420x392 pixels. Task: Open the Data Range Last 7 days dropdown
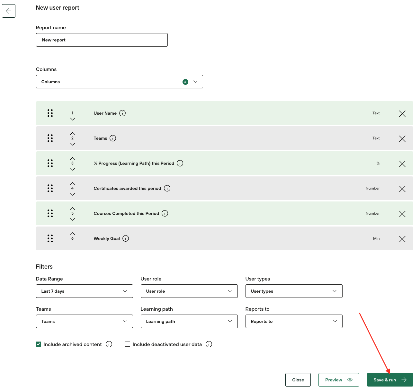click(84, 291)
